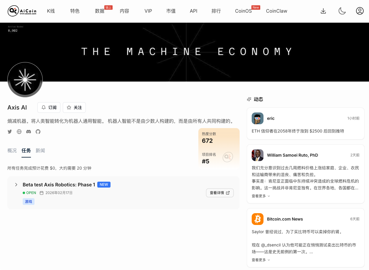This screenshot has height=270, width=369.
Task: Click eric's pixel avatar
Action: pos(258,118)
